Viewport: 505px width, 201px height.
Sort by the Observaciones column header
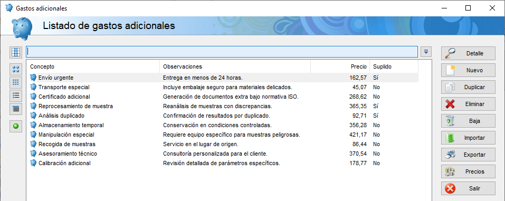235,66
